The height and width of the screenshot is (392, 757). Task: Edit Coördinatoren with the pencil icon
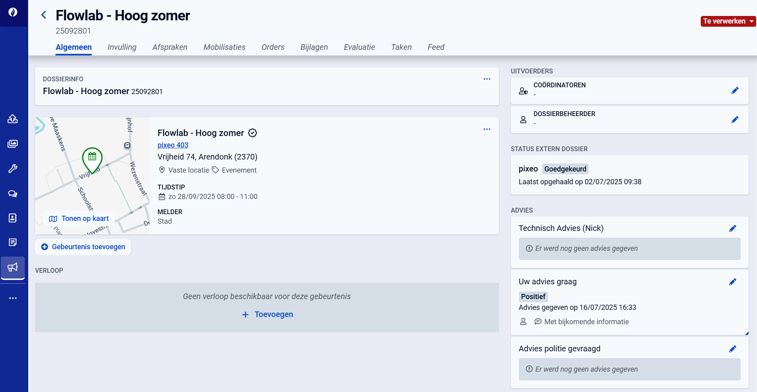coord(735,91)
